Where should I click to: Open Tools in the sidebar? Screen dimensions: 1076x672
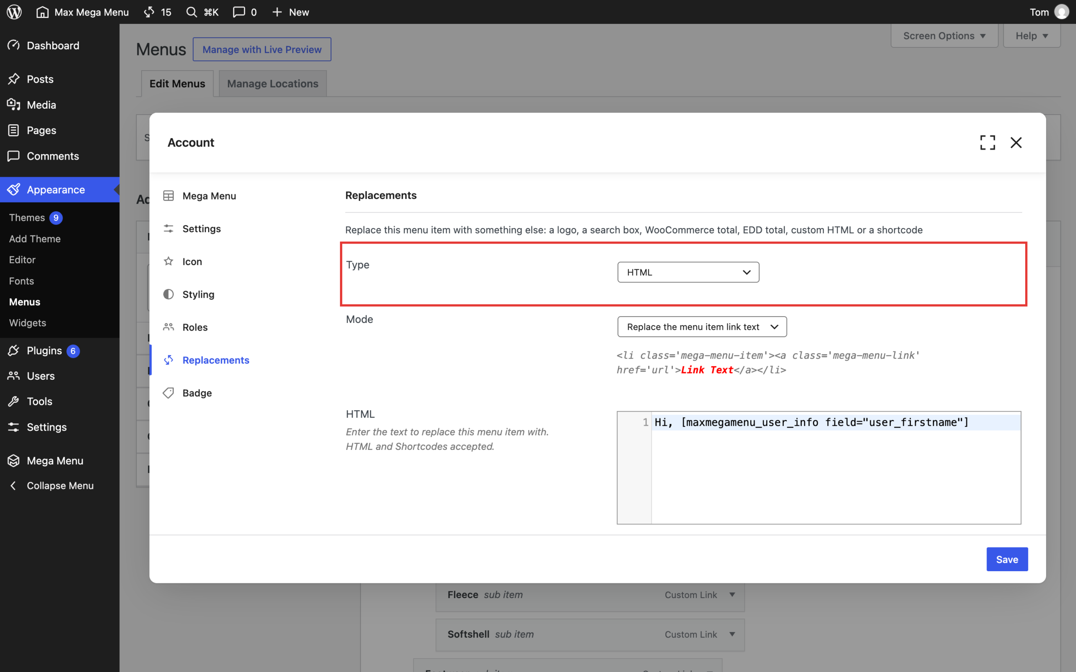(x=60, y=402)
